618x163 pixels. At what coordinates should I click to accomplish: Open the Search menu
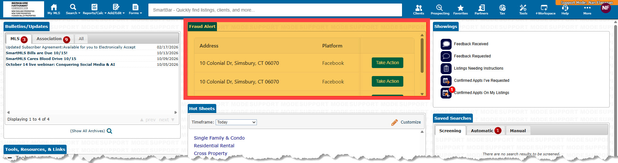pyautogui.click(x=73, y=9)
